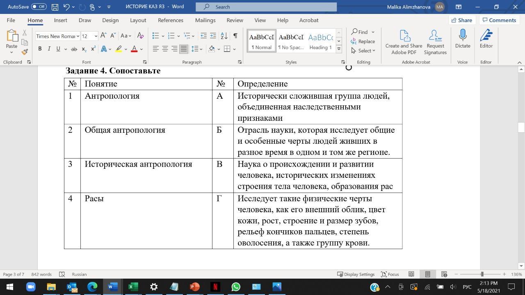
Task: Click the Sort icon in Paragraph group
Action: (x=224, y=36)
